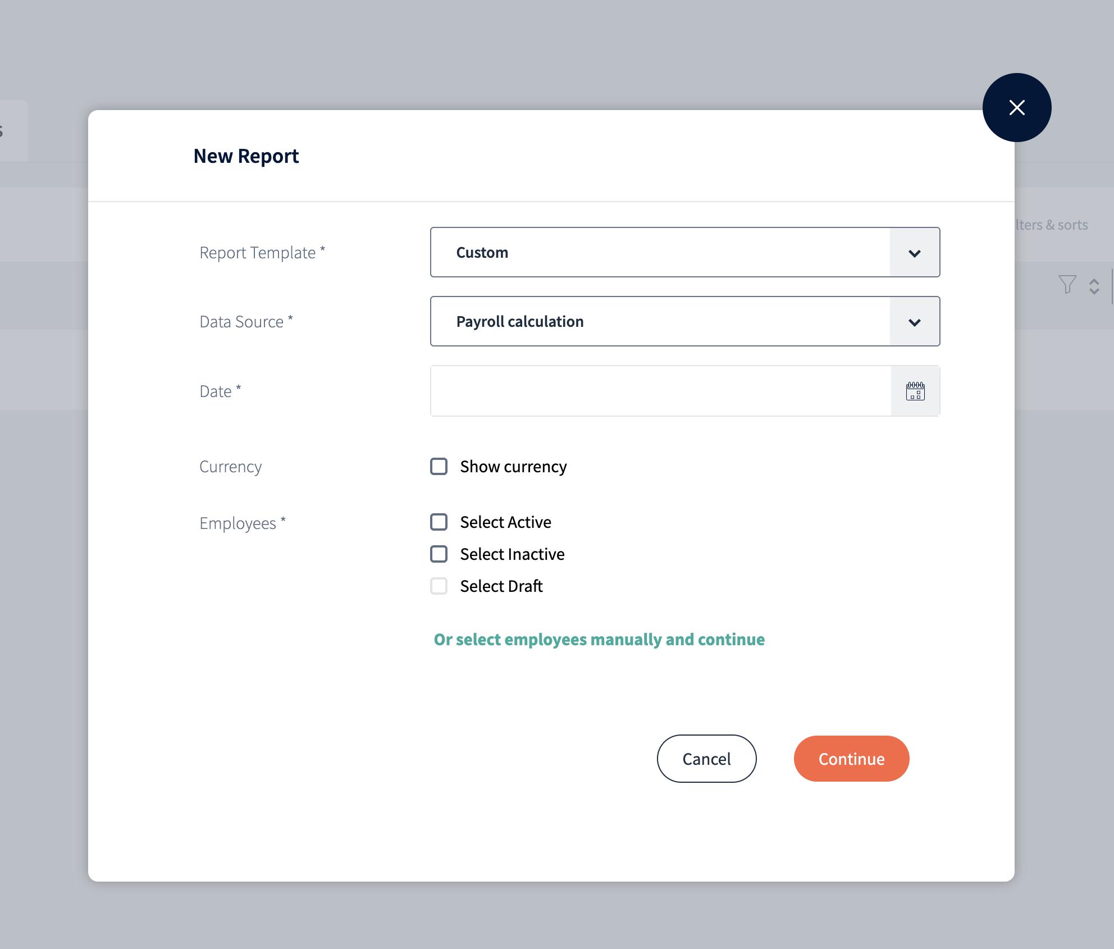Viewport: 1114px width, 949px height.
Task: Click the sort arrows icon
Action: pos(1094,286)
